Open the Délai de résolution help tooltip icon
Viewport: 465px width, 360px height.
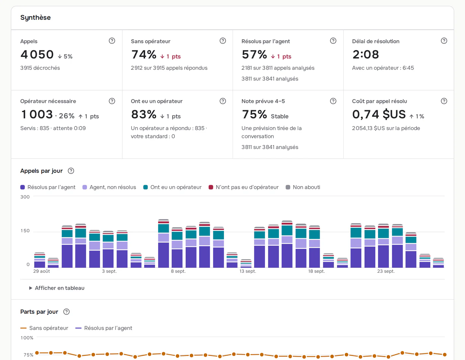coord(444,41)
